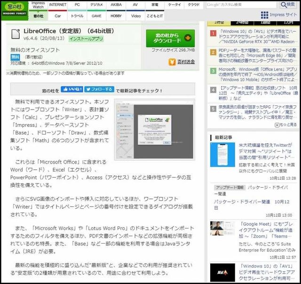Screen dimensions: 301x284
Task: Open the 家電 navigation tab
Action: point(155,5)
